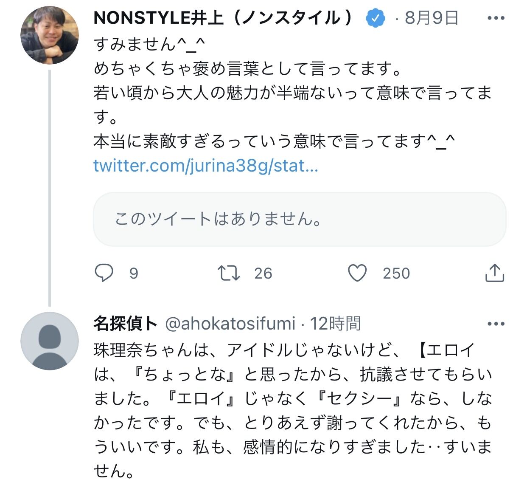
Task: Reply to NONSTYLE井上's tweet via speech bubble icon
Action: click(x=104, y=273)
